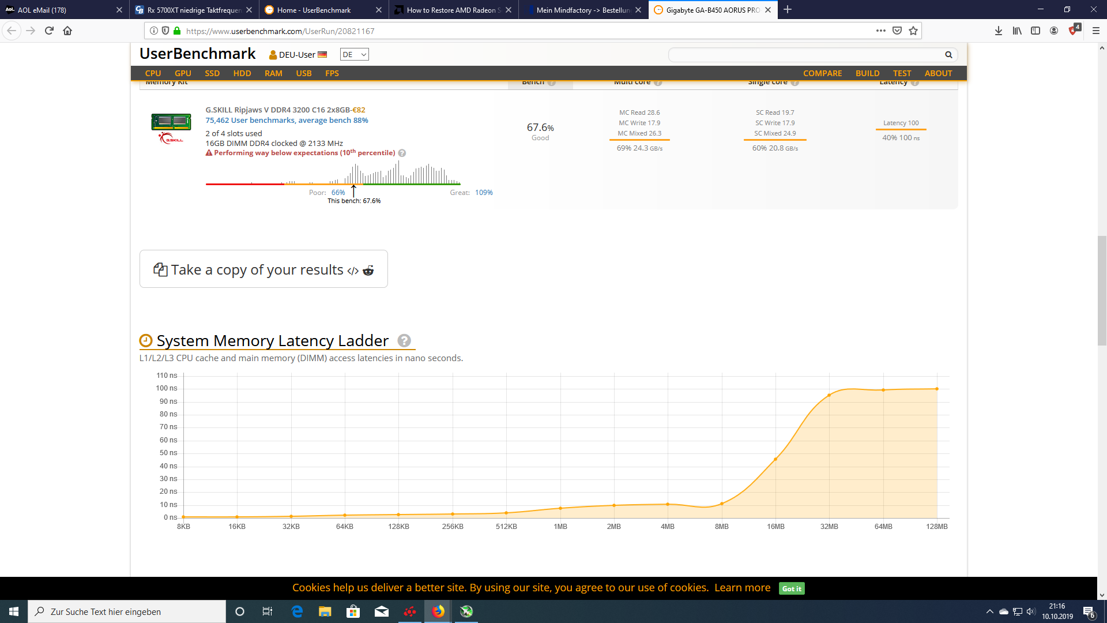Switch to the Home - UserBenchmark tab

pyautogui.click(x=314, y=10)
